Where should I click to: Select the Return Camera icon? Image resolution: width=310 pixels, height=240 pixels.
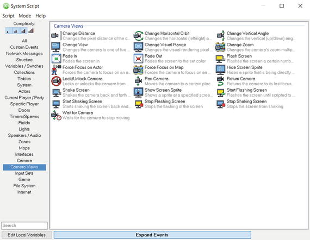220,81
